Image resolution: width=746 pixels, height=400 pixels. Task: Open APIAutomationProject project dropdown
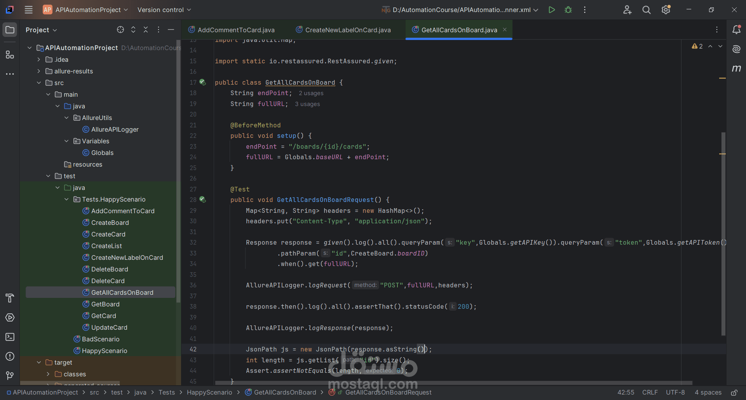pyautogui.click(x=86, y=10)
